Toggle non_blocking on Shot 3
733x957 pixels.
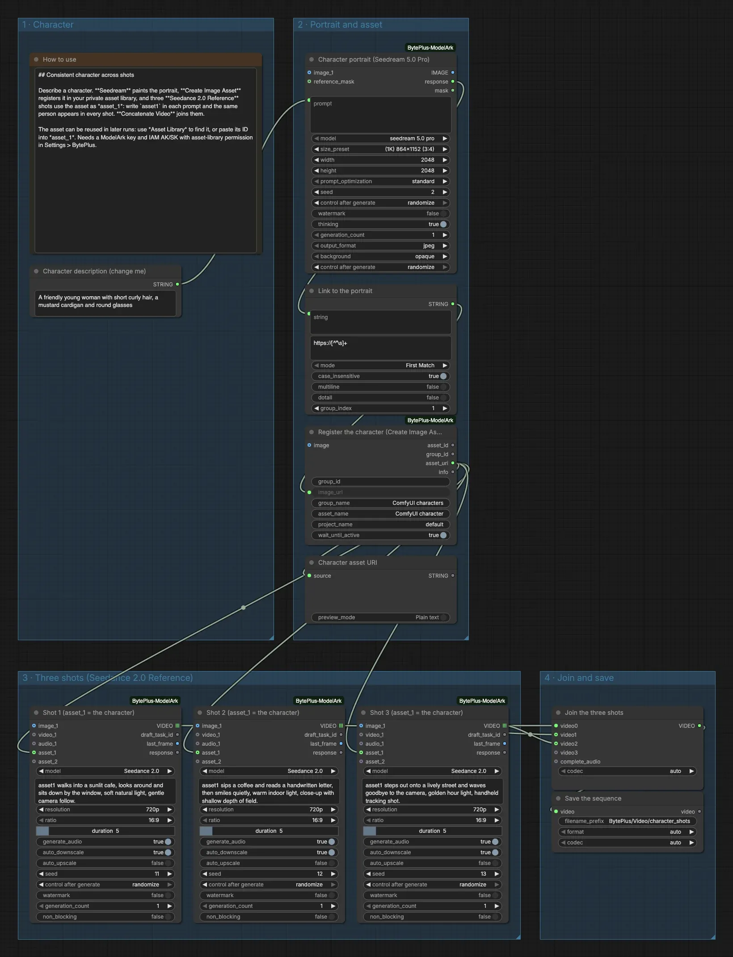click(495, 917)
